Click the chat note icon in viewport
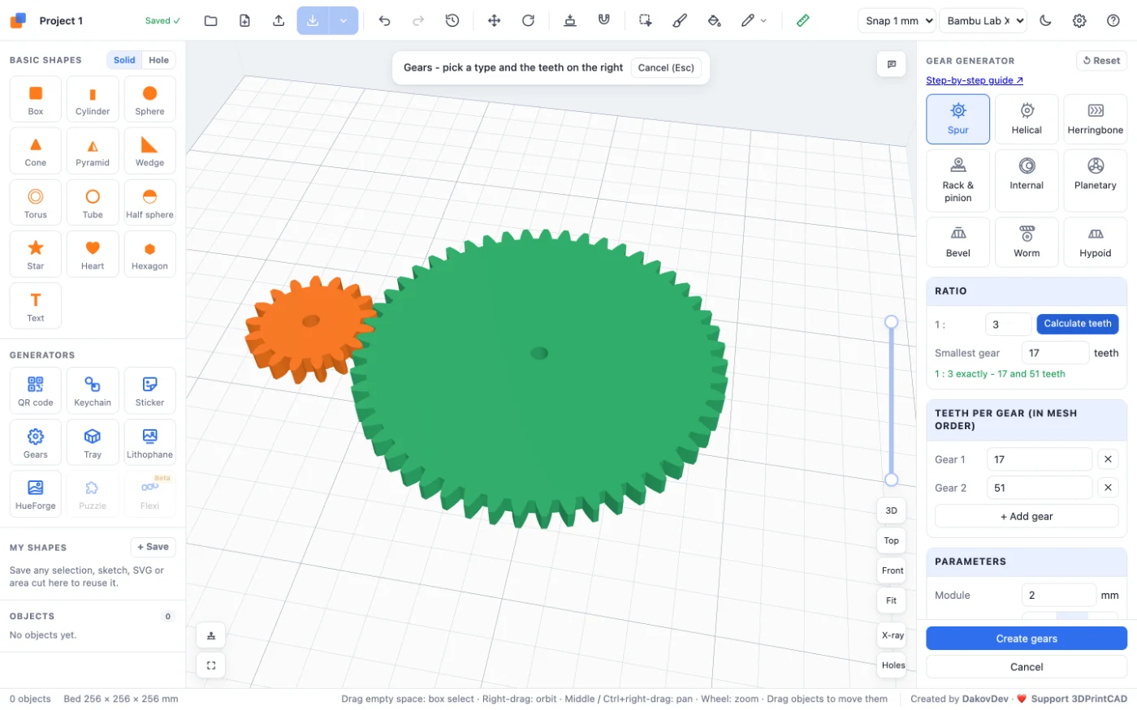This screenshot has width=1137, height=710. [892, 64]
